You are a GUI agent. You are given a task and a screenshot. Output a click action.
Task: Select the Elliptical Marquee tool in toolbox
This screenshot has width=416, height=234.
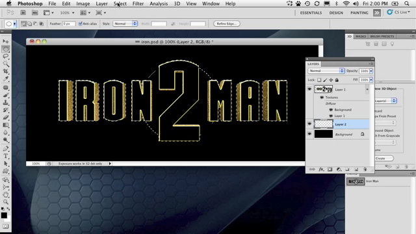click(6, 49)
